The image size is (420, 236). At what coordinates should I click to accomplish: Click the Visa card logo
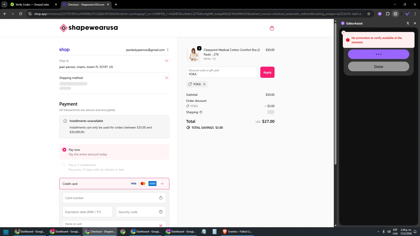134,184
